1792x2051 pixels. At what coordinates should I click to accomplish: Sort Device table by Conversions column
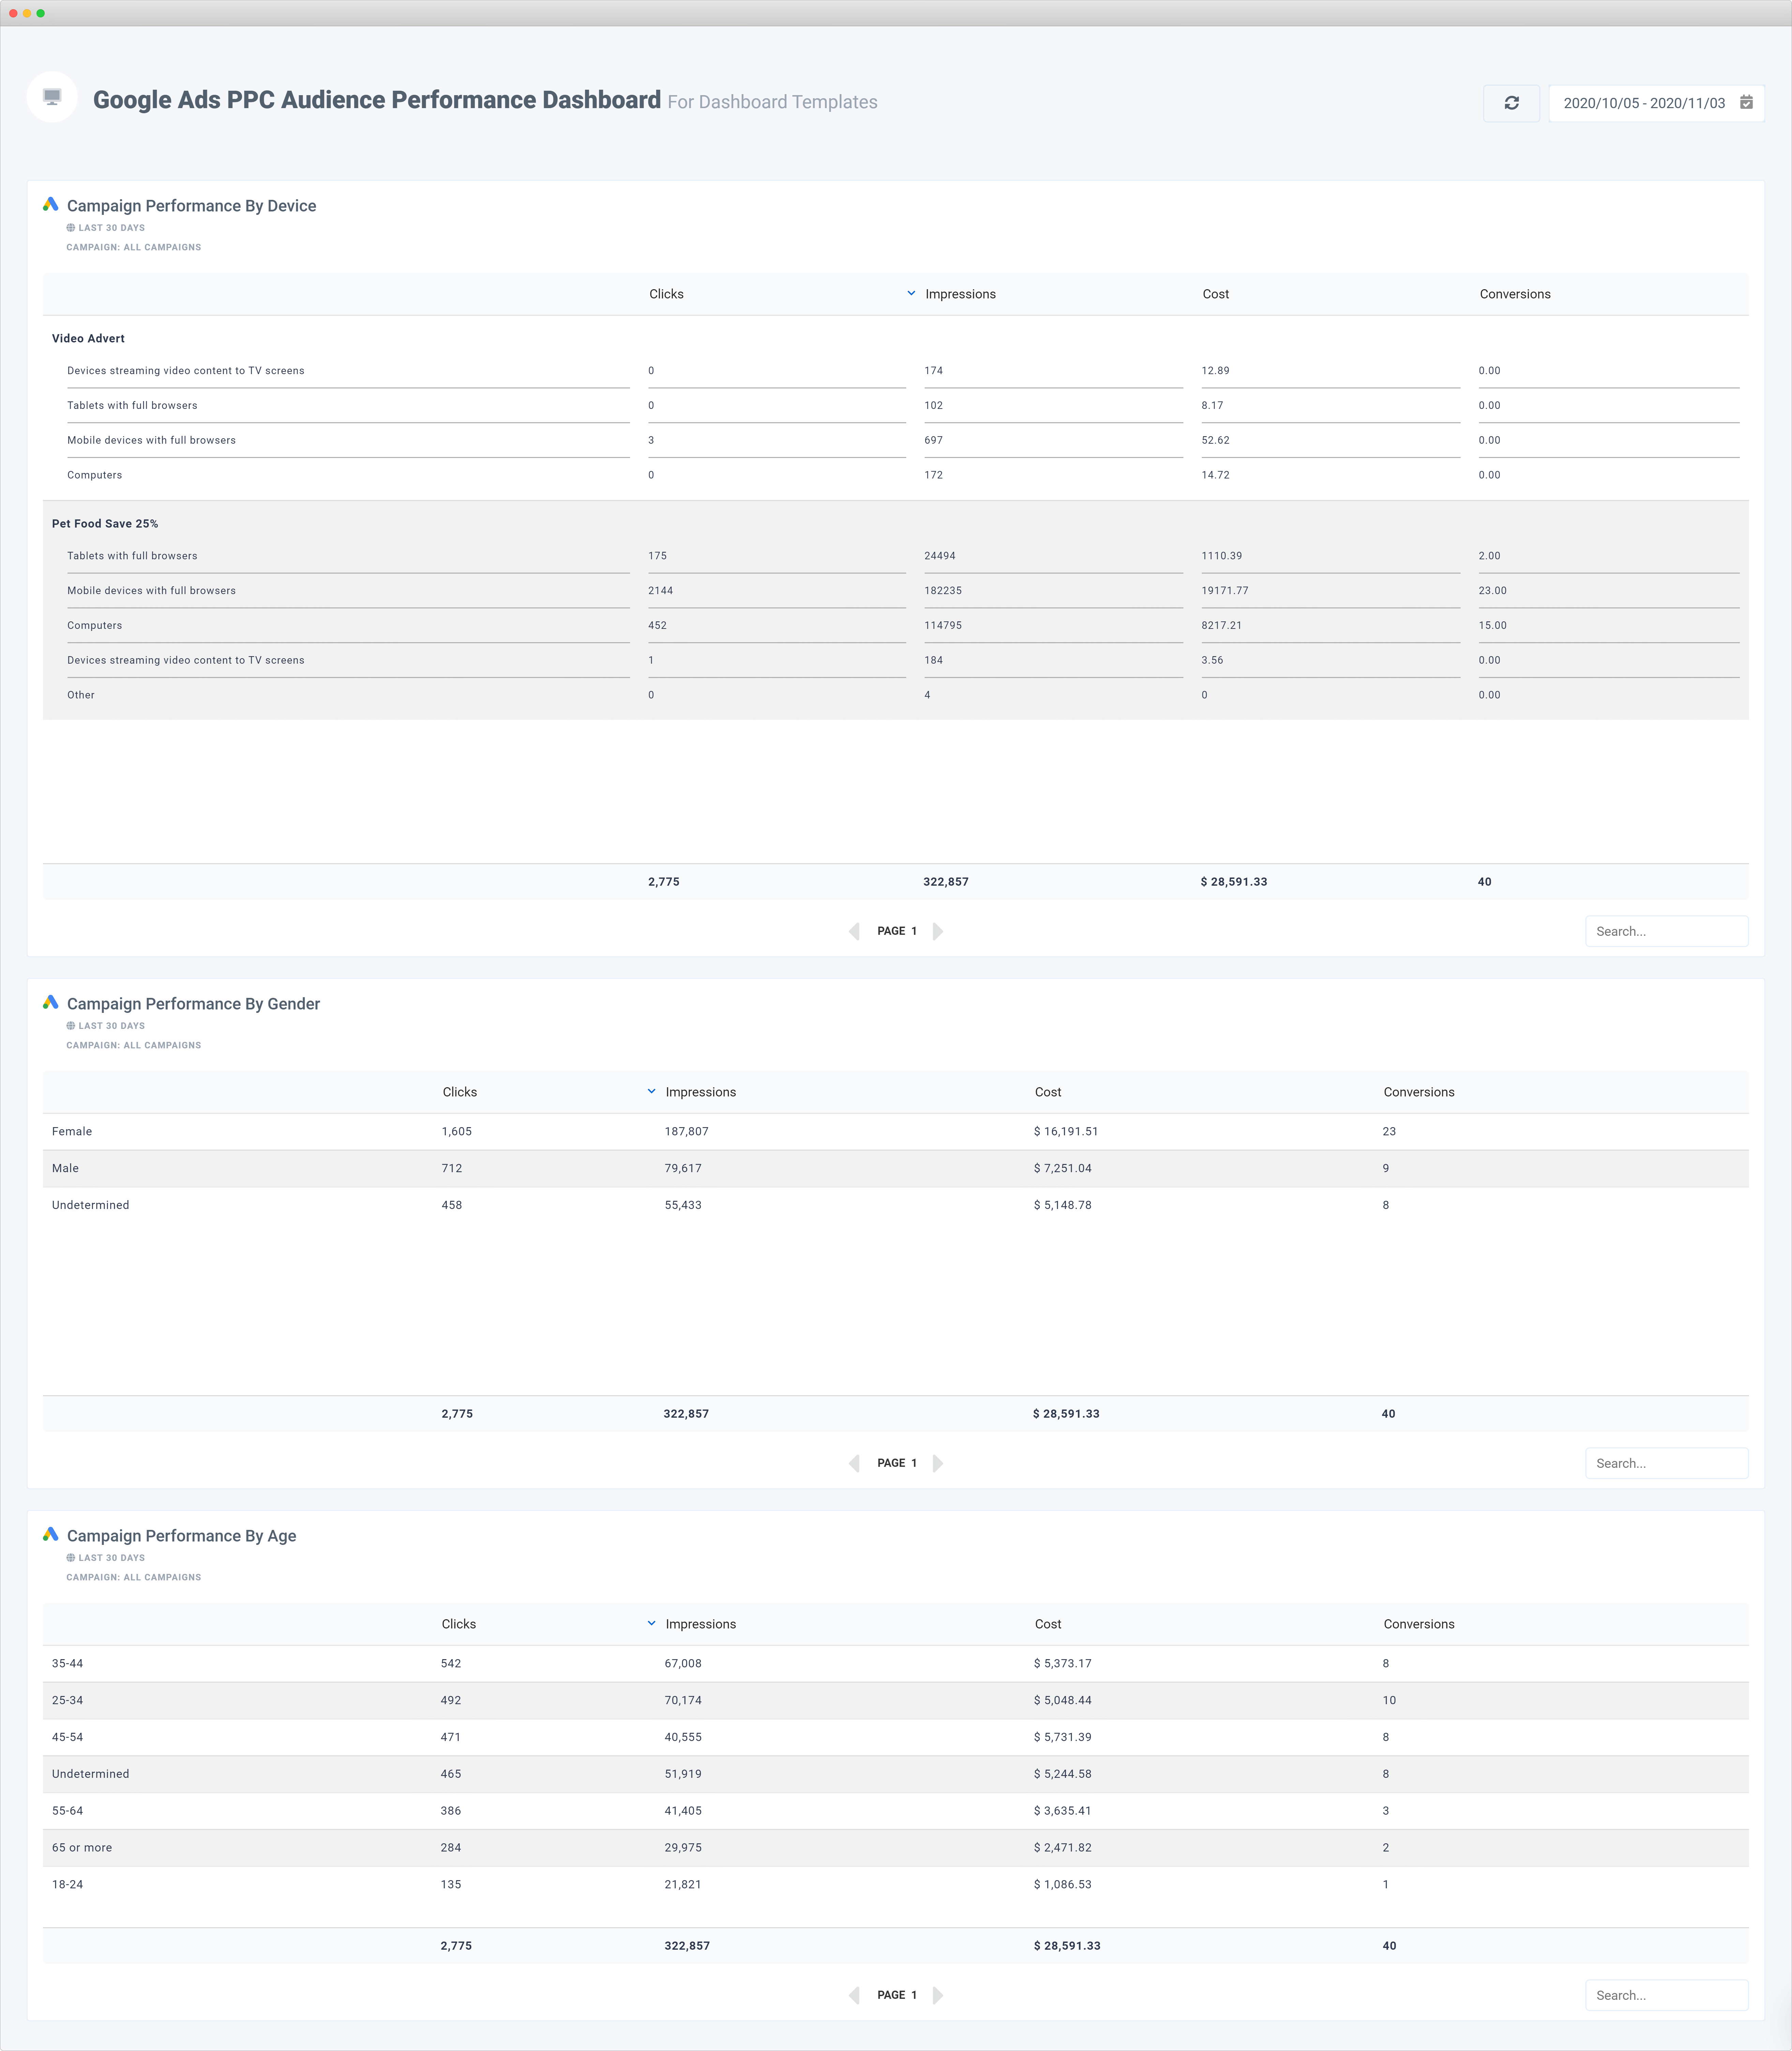[x=1515, y=294]
